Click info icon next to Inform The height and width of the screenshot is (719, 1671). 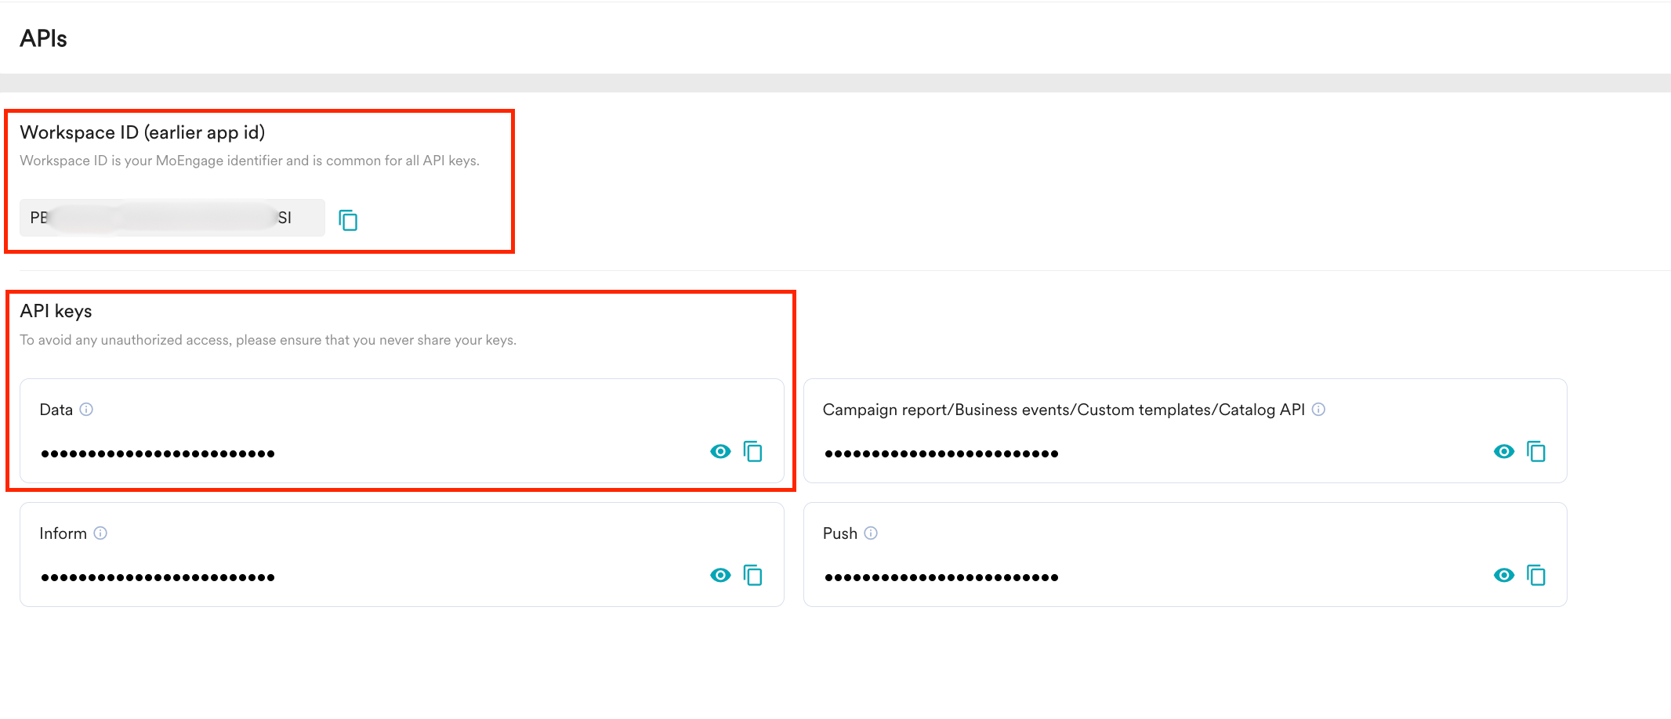100,533
